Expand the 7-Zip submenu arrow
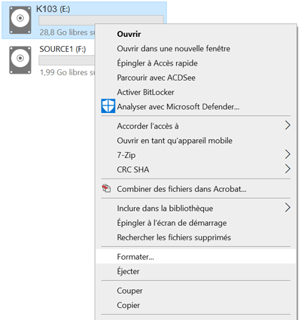Screen dimensions: 301x320 click(x=287, y=154)
